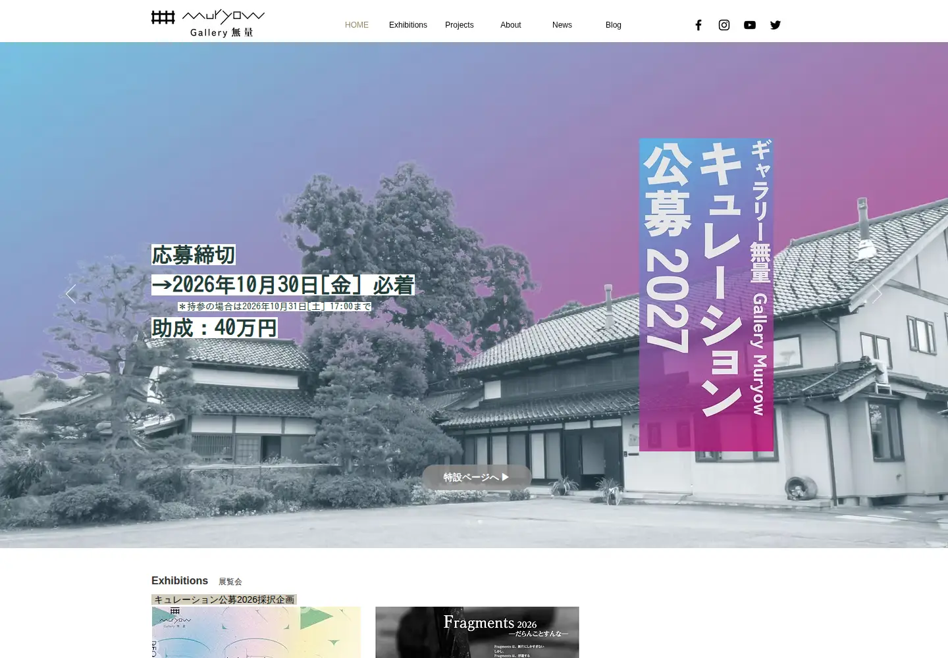Click the 特設ページへ button
Image resolution: width=948 pixels, height=658 pixels.
pyautogui.click(x=477, y=477)
